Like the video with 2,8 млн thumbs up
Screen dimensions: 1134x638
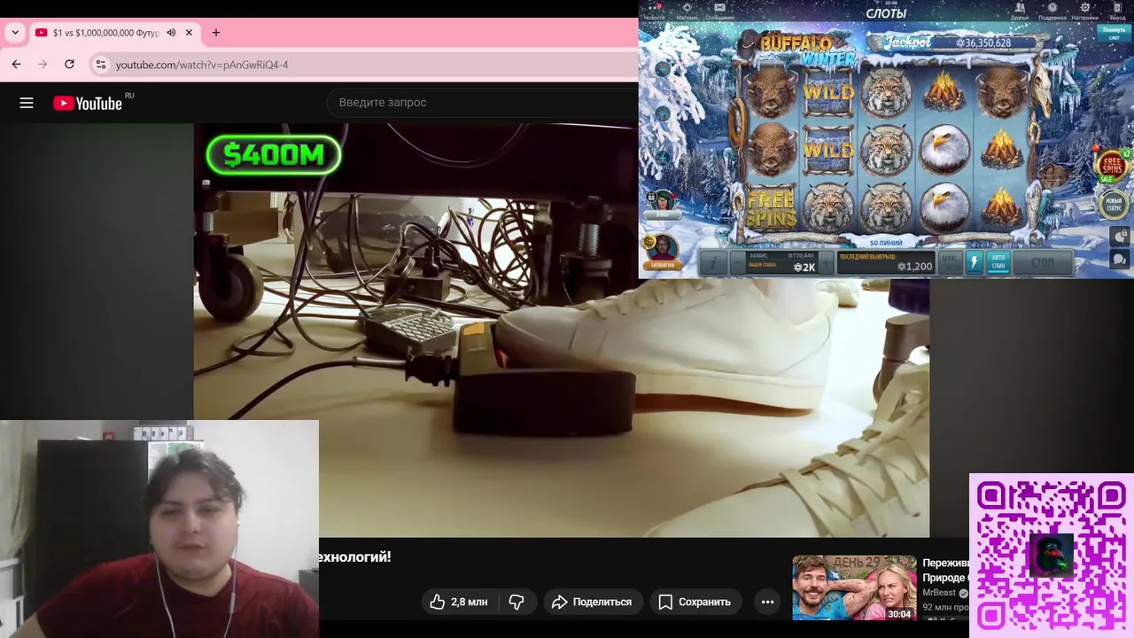[x=459, y=602]
